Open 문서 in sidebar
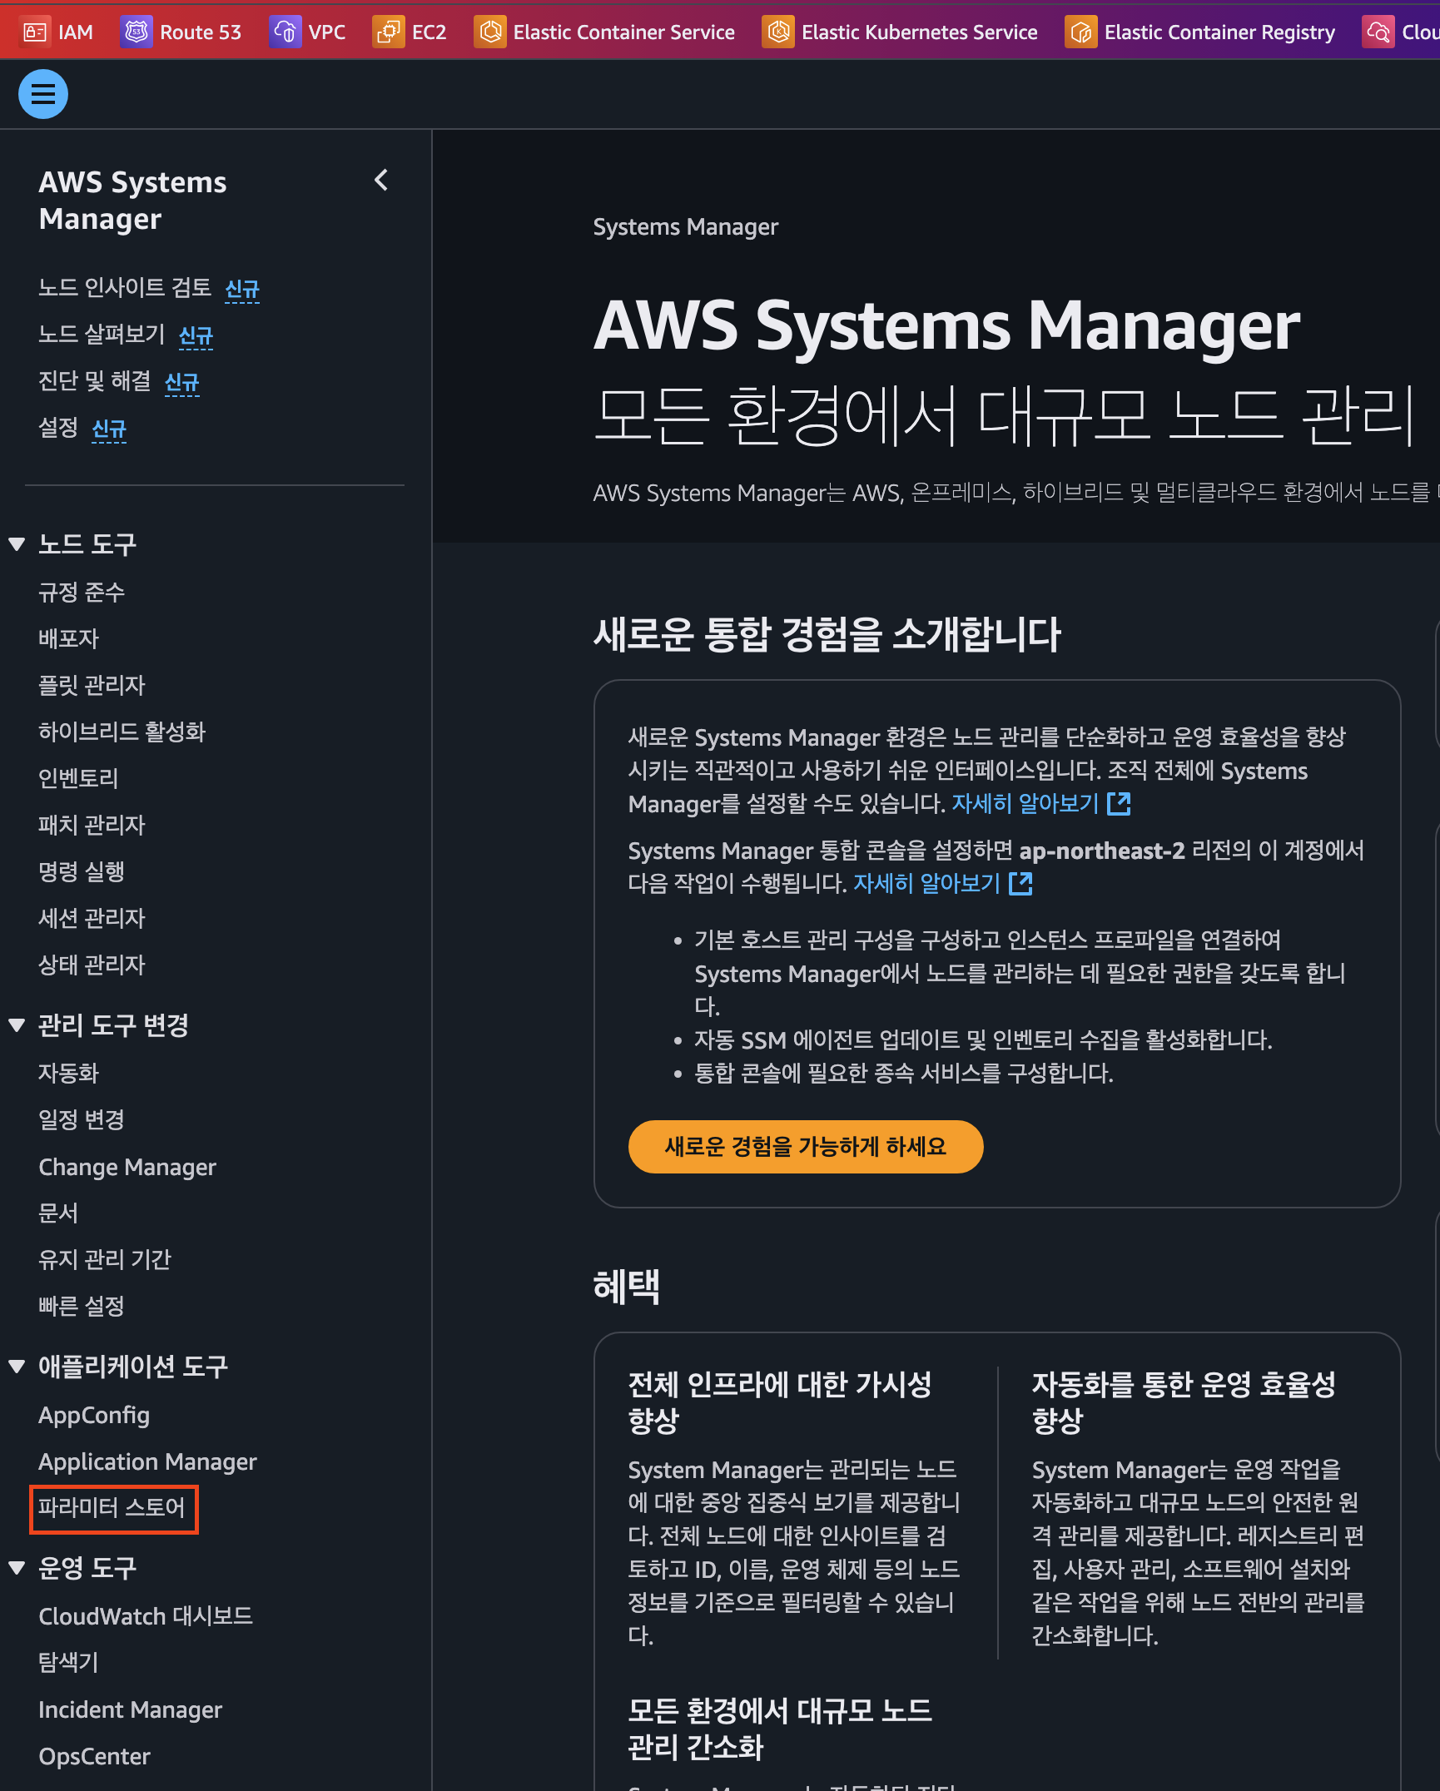The width and height of the screenshot is (1440, 1791). coord(58,1213)
